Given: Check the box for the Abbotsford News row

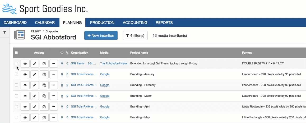Looking at the screenshot, I should click(16, 64).
